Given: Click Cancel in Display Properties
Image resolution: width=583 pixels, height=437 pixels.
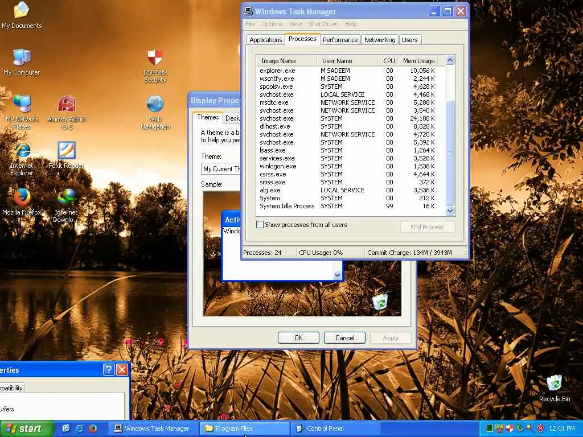Looking at the screenshot, I should [344, 338].
